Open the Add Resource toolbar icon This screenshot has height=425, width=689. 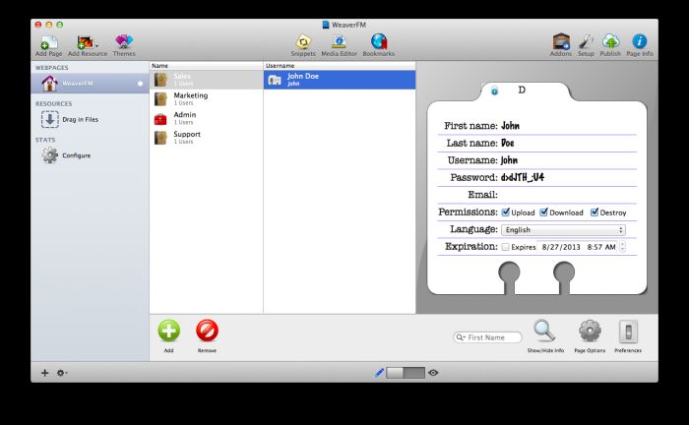point(86,42)
